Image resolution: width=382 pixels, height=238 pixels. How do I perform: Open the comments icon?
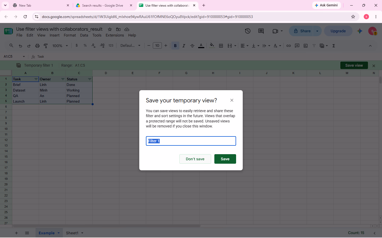coord(261,31)
